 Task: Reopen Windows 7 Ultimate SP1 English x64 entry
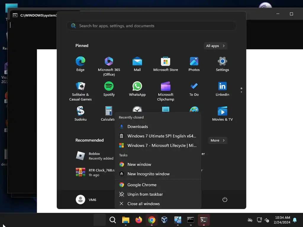click(x=158, y=136)
